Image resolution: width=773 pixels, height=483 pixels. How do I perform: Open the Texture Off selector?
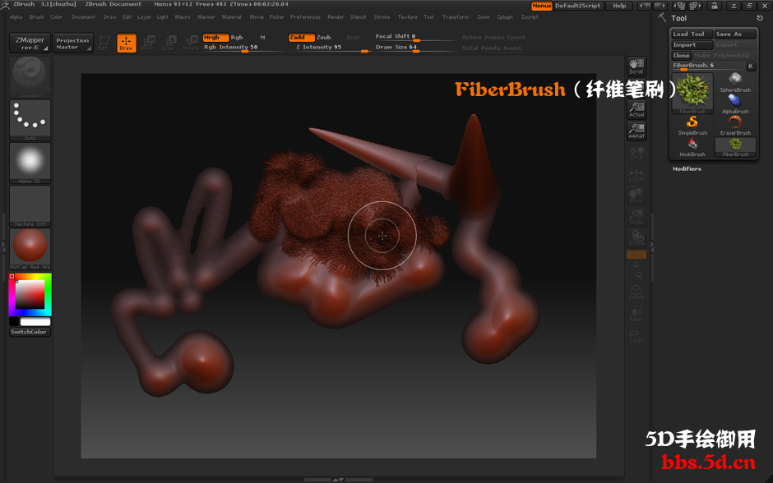pos(30,206)
